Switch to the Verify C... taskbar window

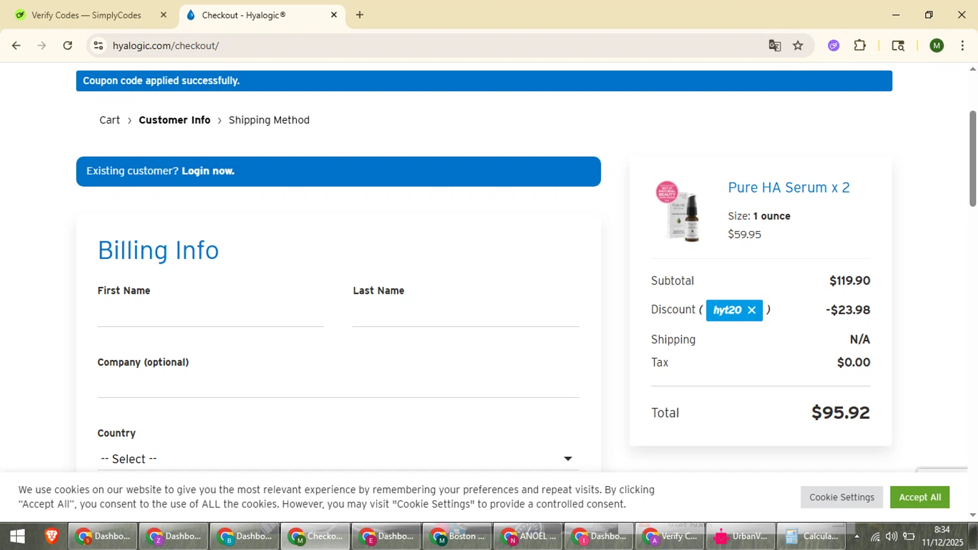click(670, 536)
